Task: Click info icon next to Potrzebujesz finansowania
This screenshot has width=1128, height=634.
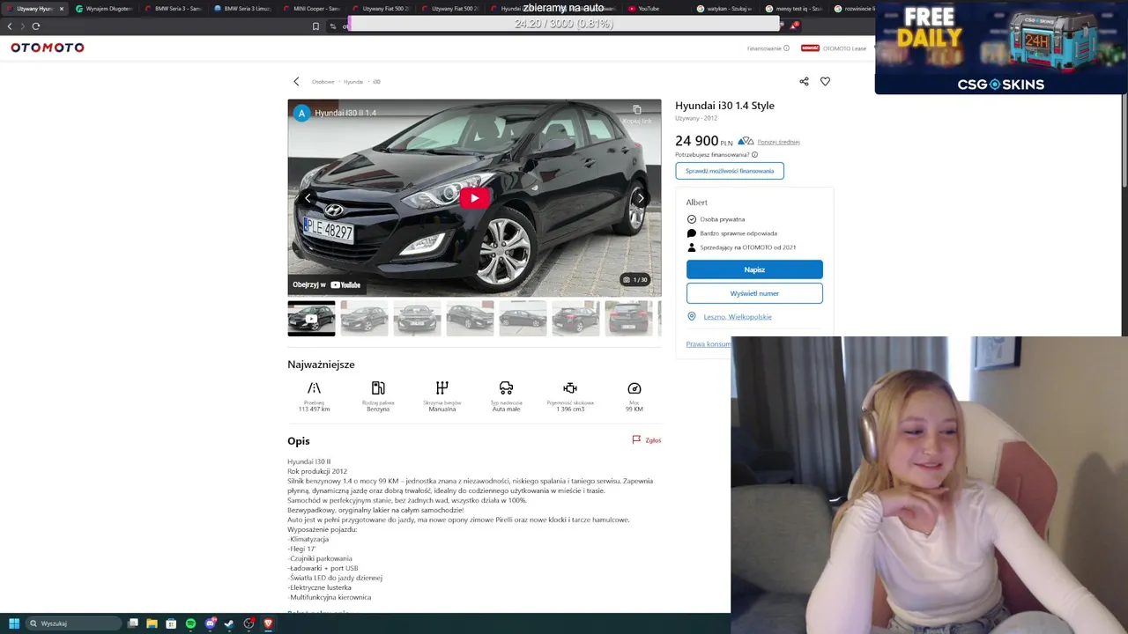Action: click(754, 155)
